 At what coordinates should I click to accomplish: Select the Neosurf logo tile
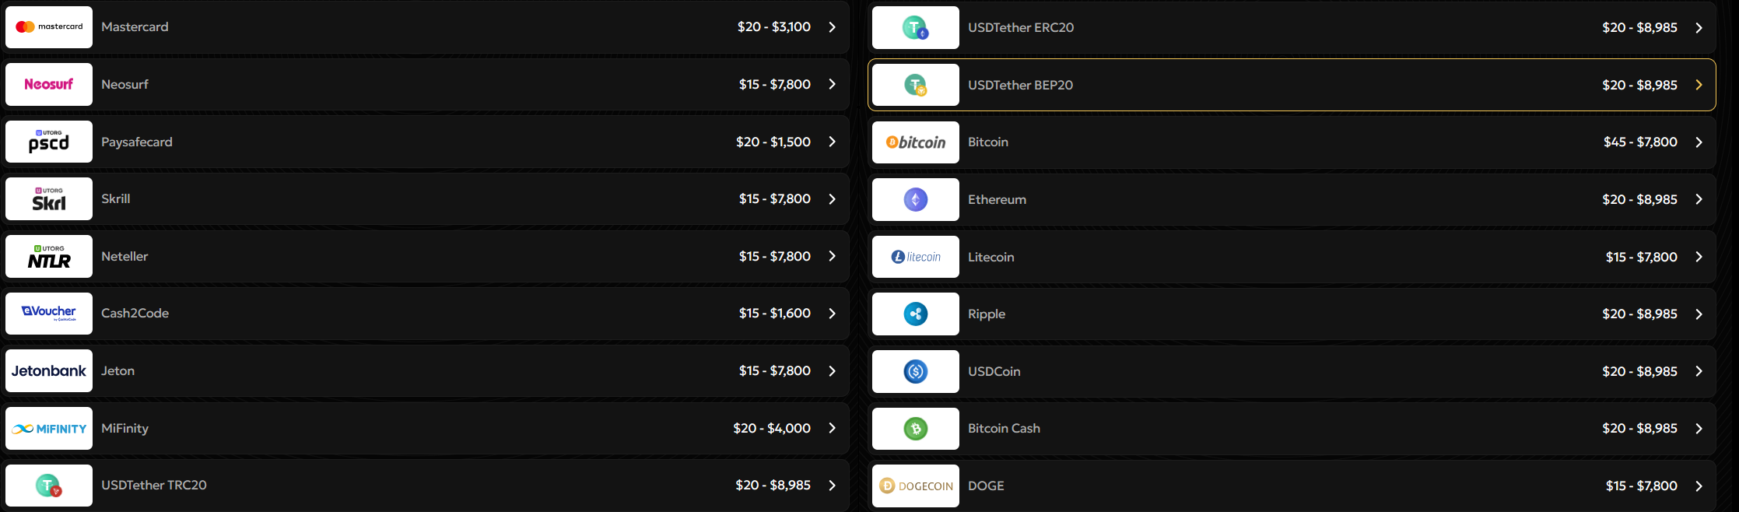(x=49, y=84)
